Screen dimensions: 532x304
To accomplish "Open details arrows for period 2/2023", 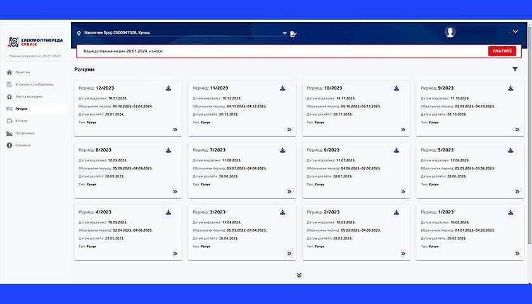I will point(403,254).
